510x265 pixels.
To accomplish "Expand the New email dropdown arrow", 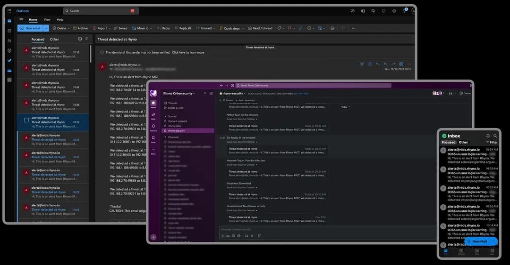I will [x=46, y=28].
